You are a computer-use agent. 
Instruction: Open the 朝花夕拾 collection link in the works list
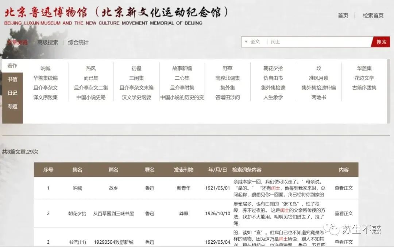(273, 68)
